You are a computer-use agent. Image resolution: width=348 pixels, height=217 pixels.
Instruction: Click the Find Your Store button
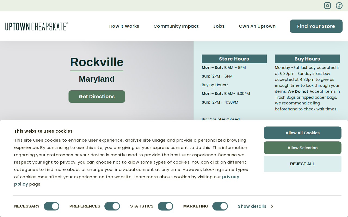316,26
